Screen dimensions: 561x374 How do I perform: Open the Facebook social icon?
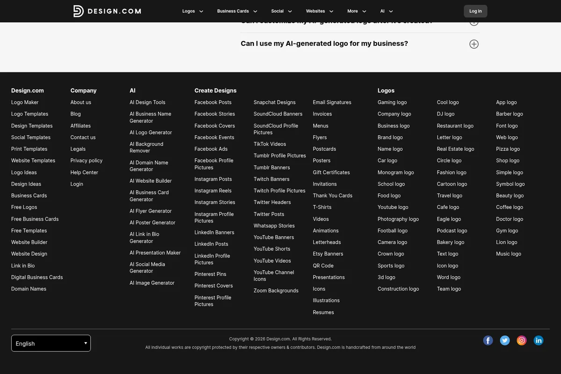tap(488, 340)
